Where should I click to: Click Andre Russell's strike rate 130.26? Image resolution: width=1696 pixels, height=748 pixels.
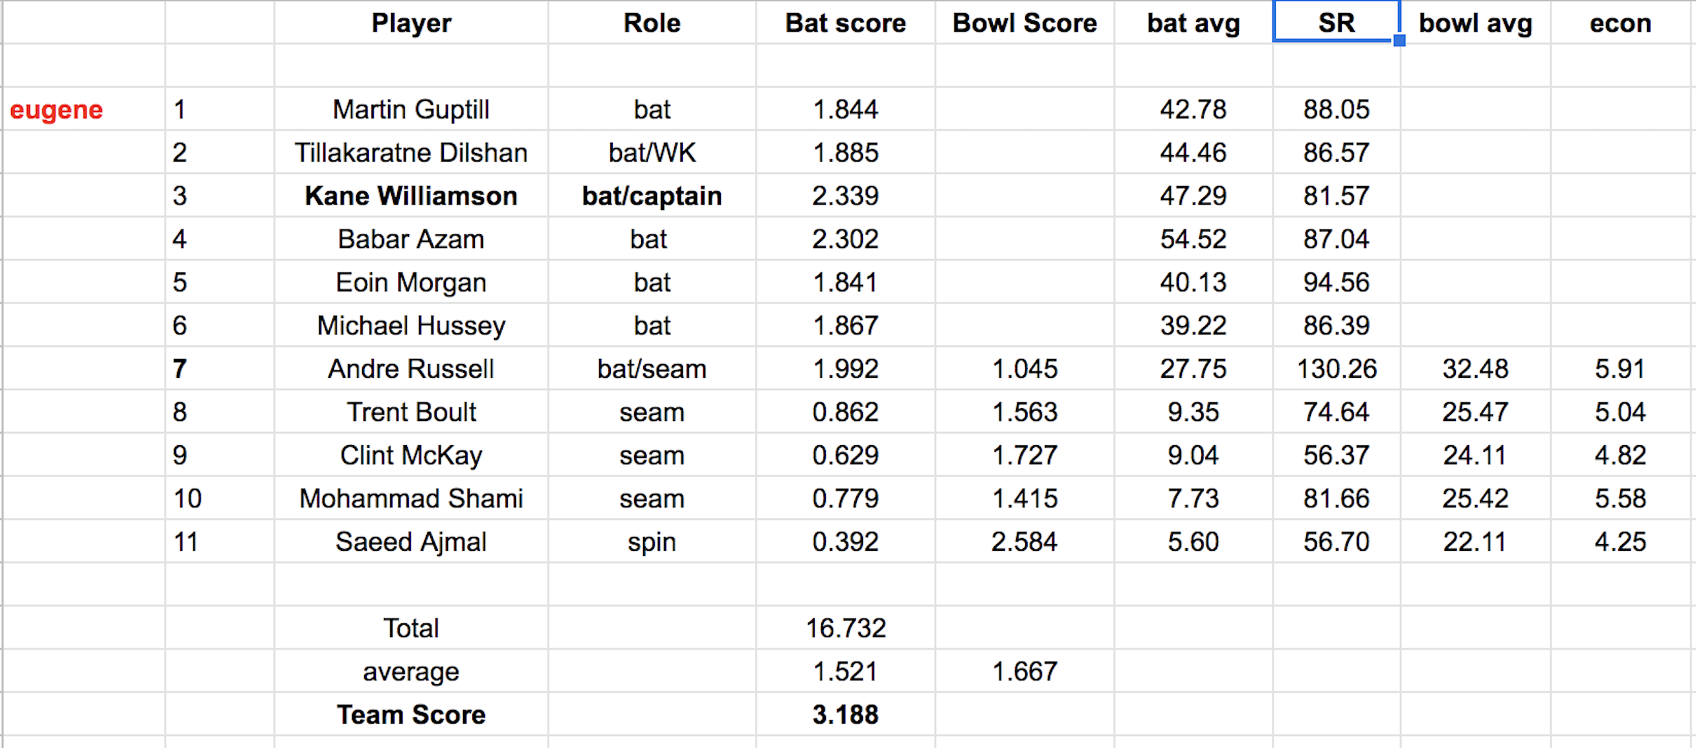coord(1336,369)
